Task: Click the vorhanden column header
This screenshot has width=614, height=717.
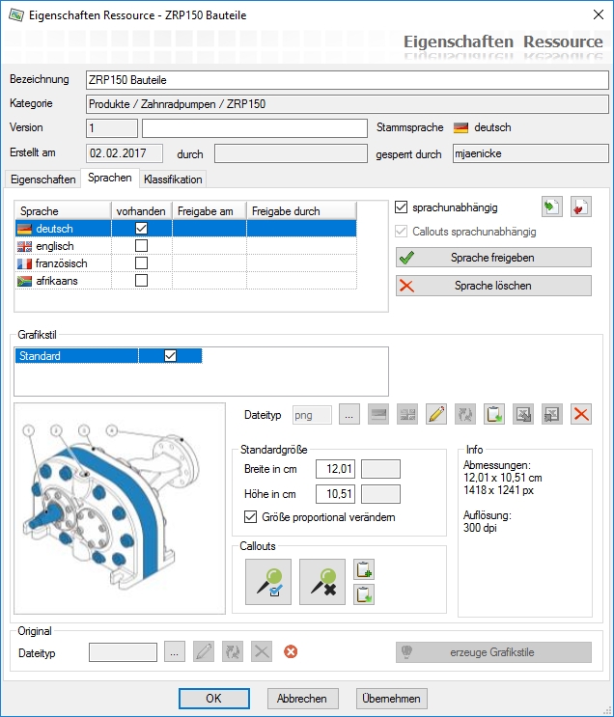Action: point(142,210)
